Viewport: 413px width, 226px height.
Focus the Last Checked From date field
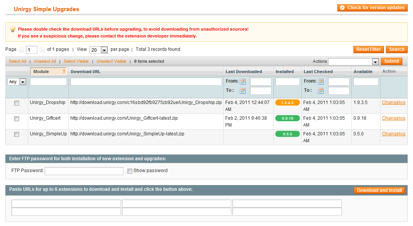pyautogui.click(x=339, y=82)
